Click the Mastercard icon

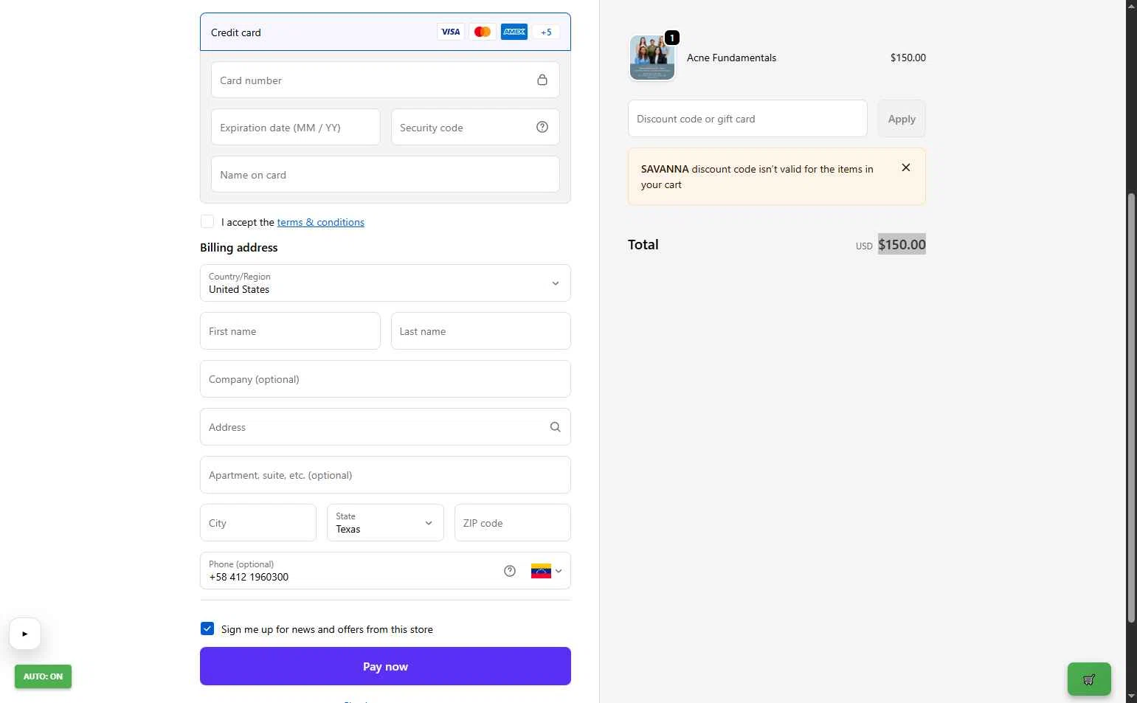pos(483,32)
